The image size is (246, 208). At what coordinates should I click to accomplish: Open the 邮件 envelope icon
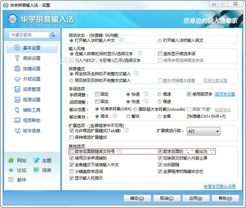(x=11, y=179)
